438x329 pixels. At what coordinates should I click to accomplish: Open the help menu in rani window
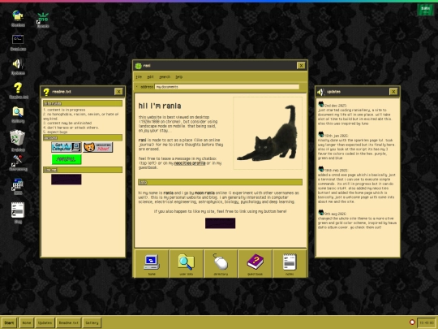click(178, 77)
